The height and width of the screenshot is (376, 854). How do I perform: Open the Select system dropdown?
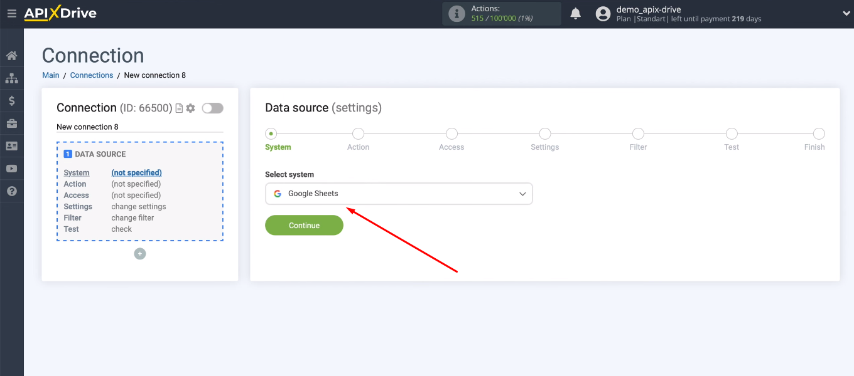click(x=399, y=194)
